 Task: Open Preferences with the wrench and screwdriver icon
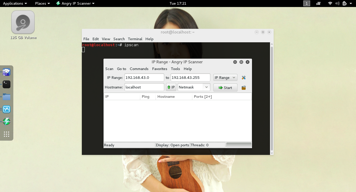pyautogui.click(x=244, y=78)
